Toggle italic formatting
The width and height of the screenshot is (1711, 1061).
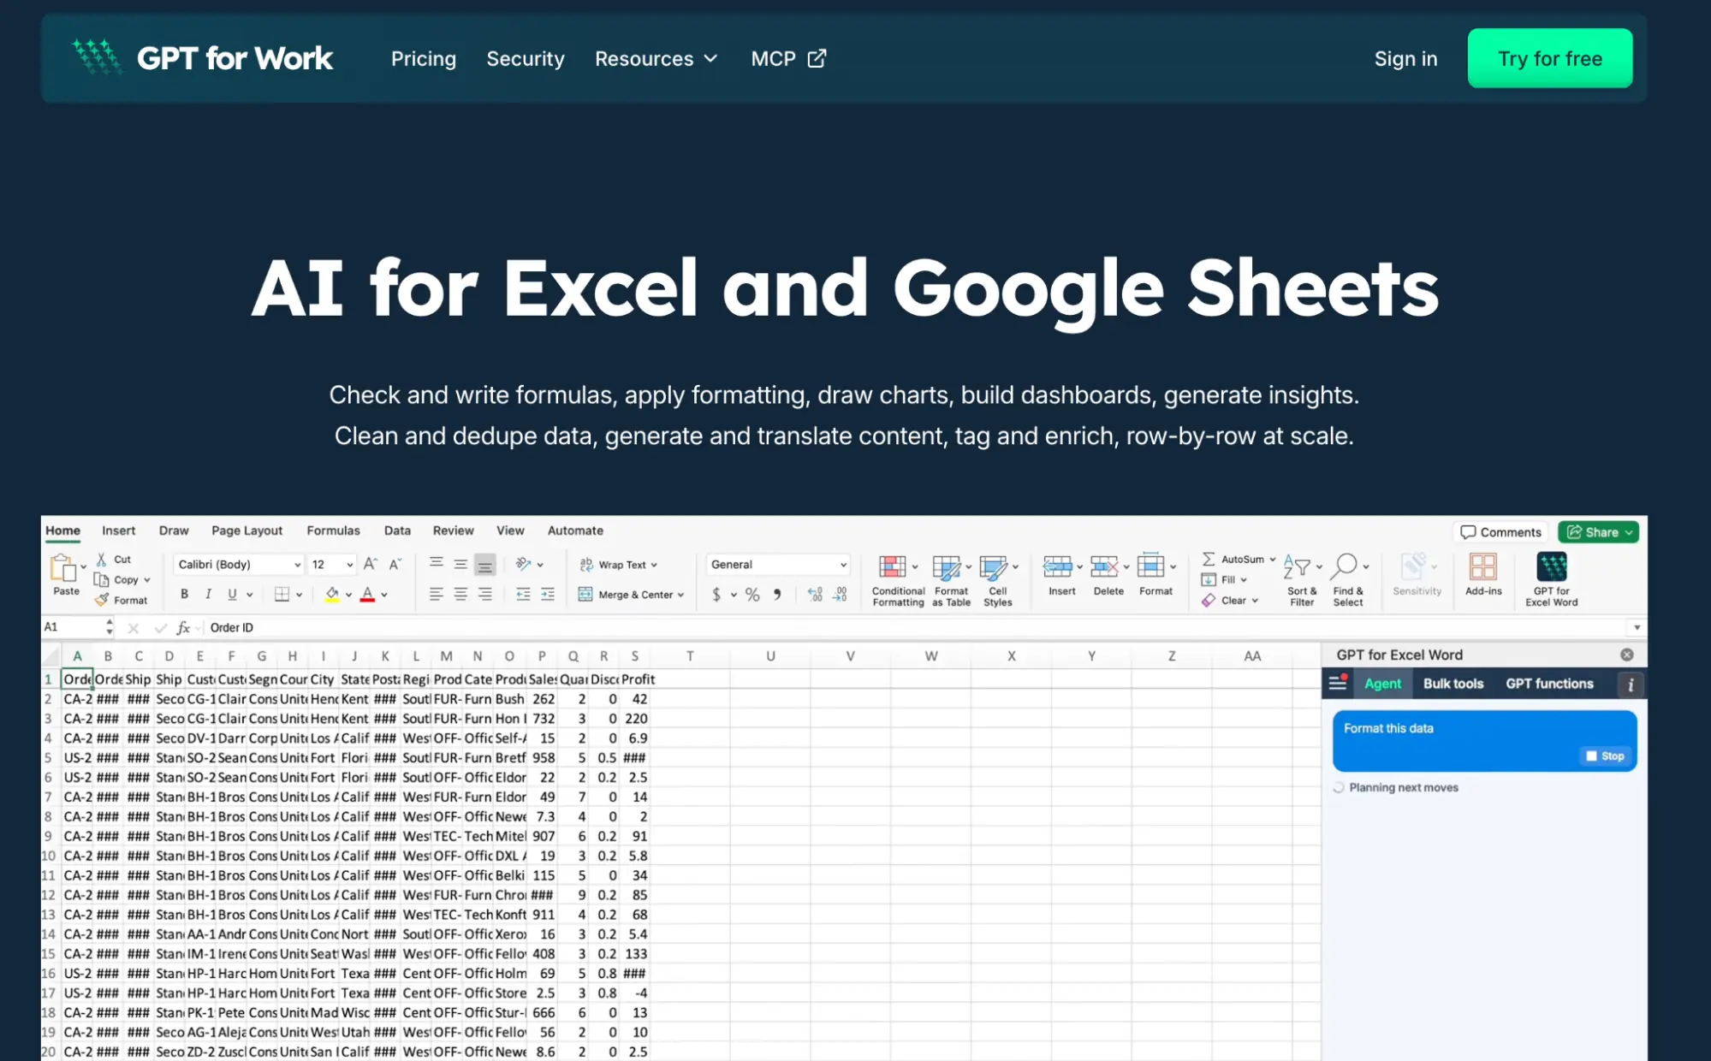(208, 594)
